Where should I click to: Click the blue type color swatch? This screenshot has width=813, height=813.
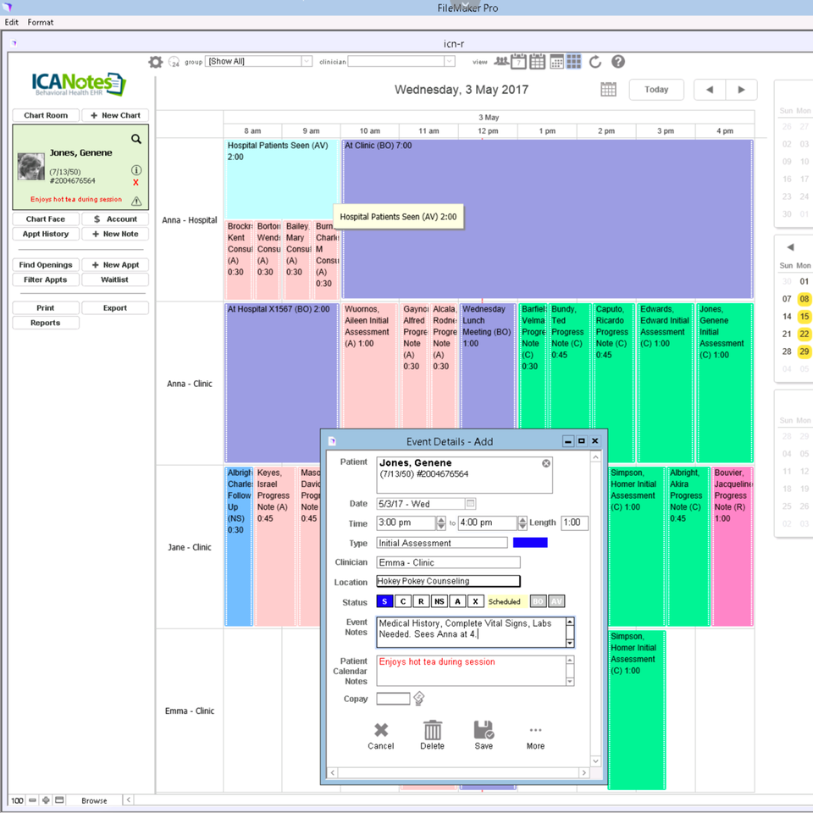coord(530,543)
